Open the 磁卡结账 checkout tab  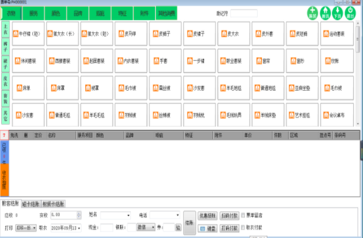[31, 204]
